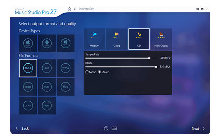Open the skin/display options icon next to gear
221x140 pixels.
202,9
